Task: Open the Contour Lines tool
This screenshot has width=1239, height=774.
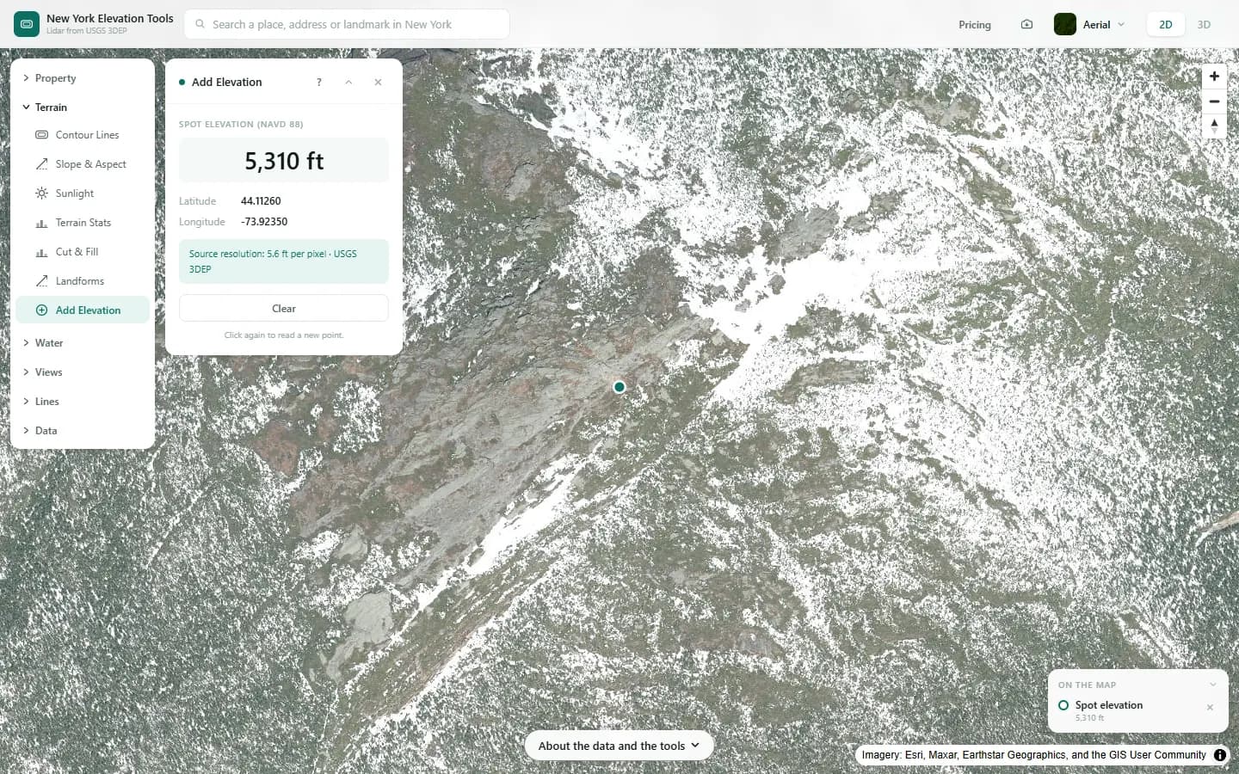Action: (x=83, y=135)
